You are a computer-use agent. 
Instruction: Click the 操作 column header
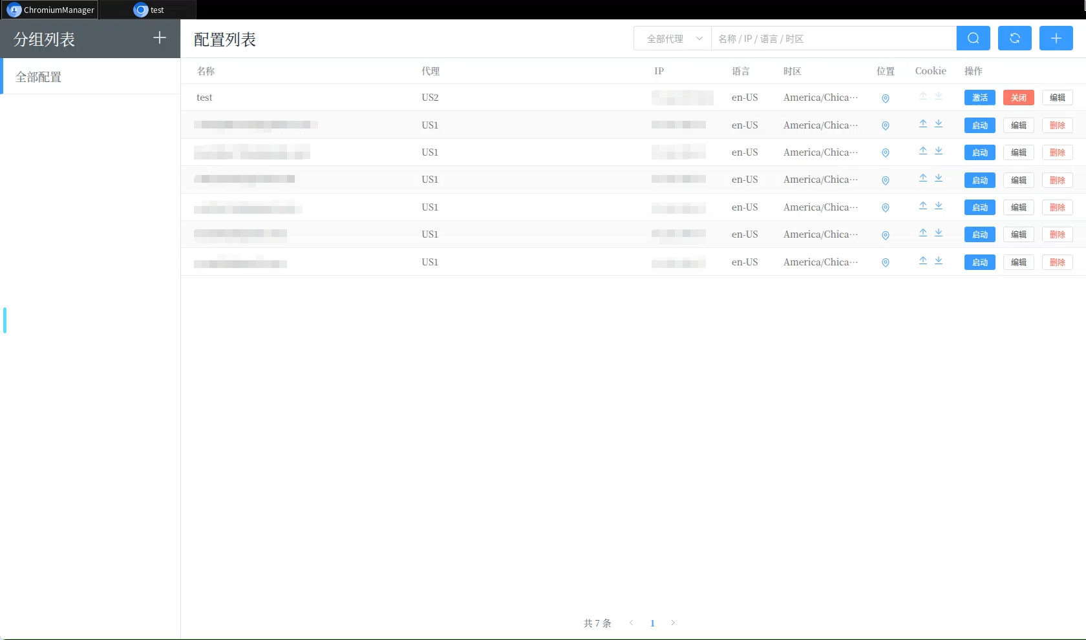(974, 71)
